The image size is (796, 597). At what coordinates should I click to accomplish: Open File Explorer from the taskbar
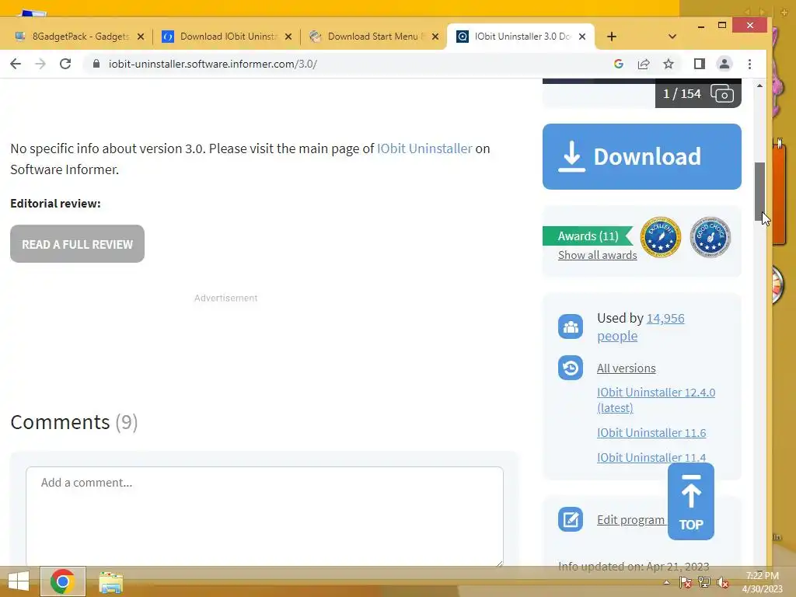coord(110,581)
